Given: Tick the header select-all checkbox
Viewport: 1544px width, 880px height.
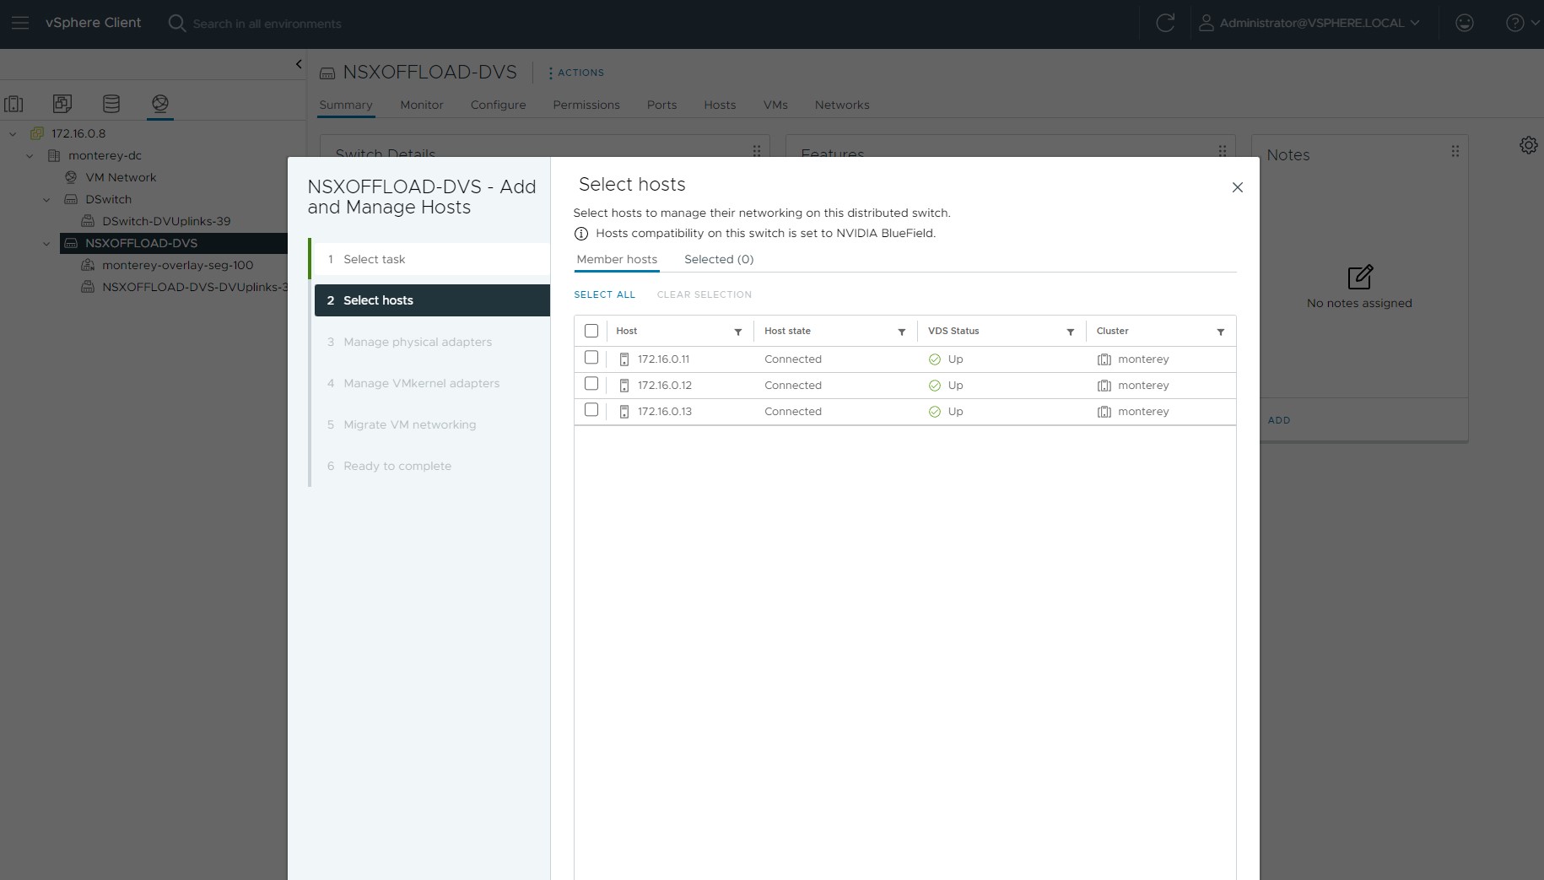Looking at the screenshot, I should [x=591, y=331].
